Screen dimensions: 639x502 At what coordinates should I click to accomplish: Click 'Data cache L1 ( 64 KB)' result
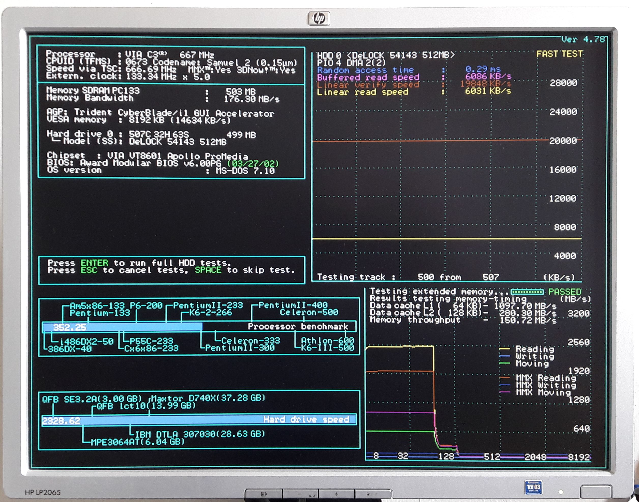(x=463, y=306)
